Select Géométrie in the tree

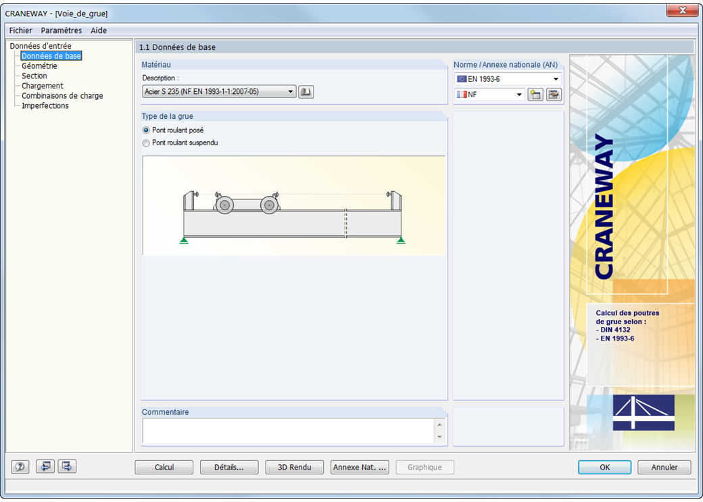[x=39, y=66]
